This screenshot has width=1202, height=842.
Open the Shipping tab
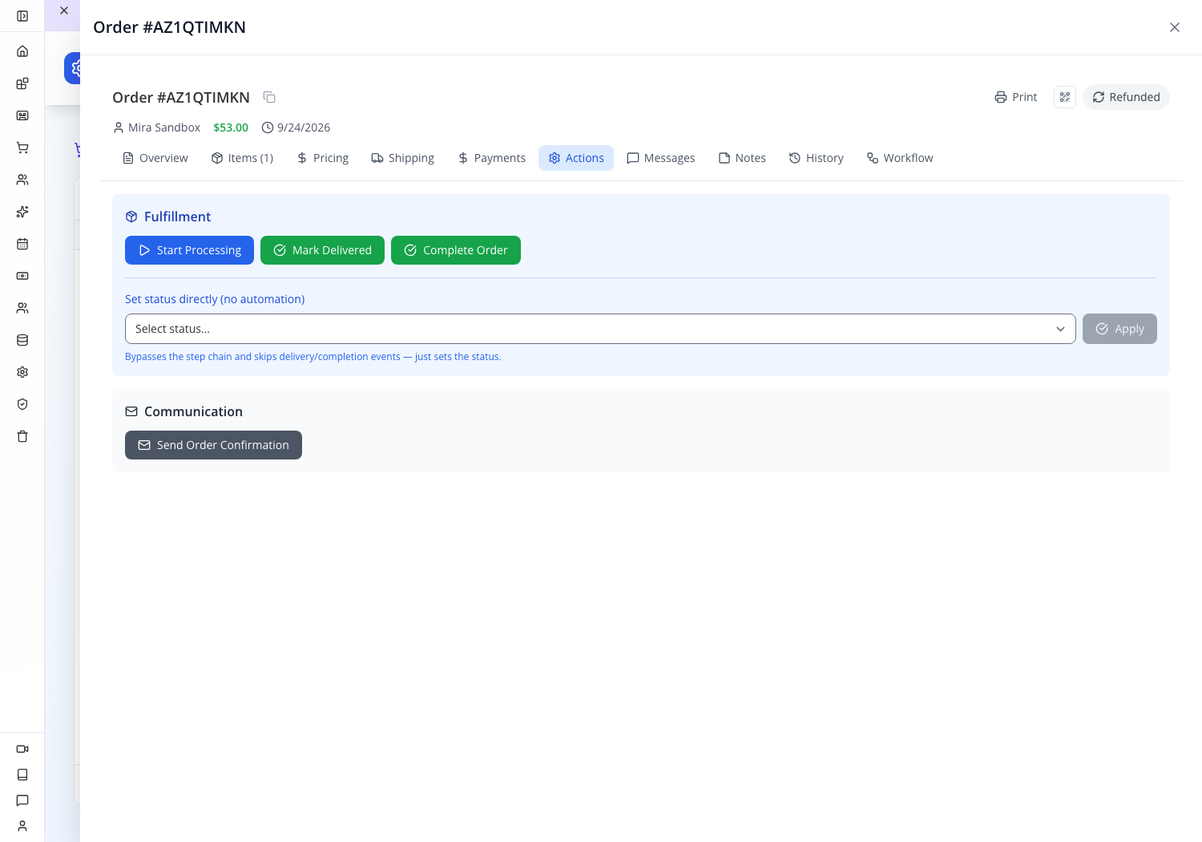(x=402, y=158)
